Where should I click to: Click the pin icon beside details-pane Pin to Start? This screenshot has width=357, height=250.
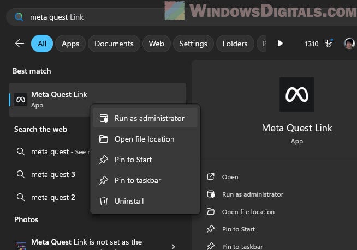click(x=211, y=229)
